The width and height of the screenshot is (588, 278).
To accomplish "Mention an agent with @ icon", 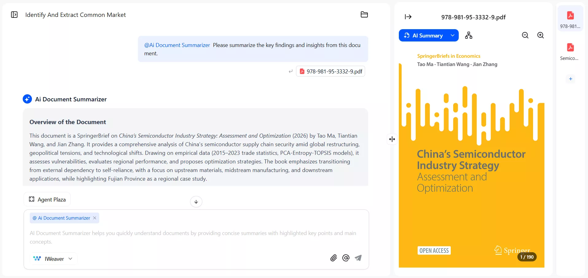I will [x=346, y=258].
